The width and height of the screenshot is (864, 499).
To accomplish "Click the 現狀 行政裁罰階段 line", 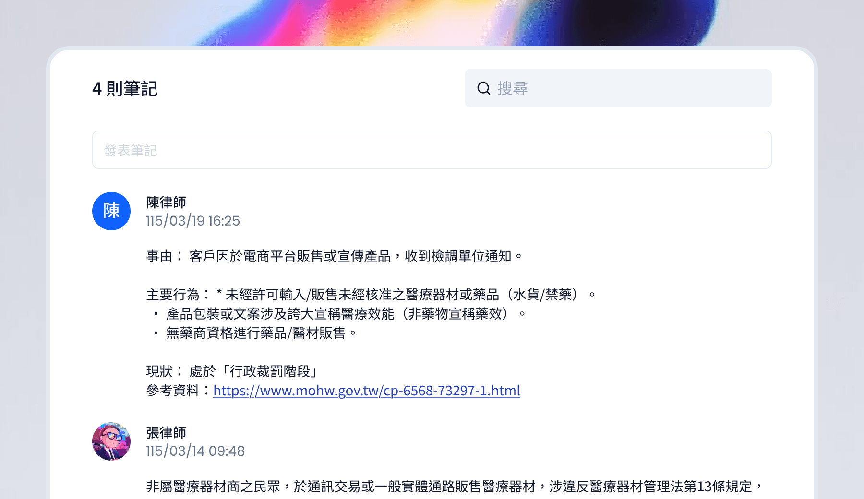I will click(233, 371).
